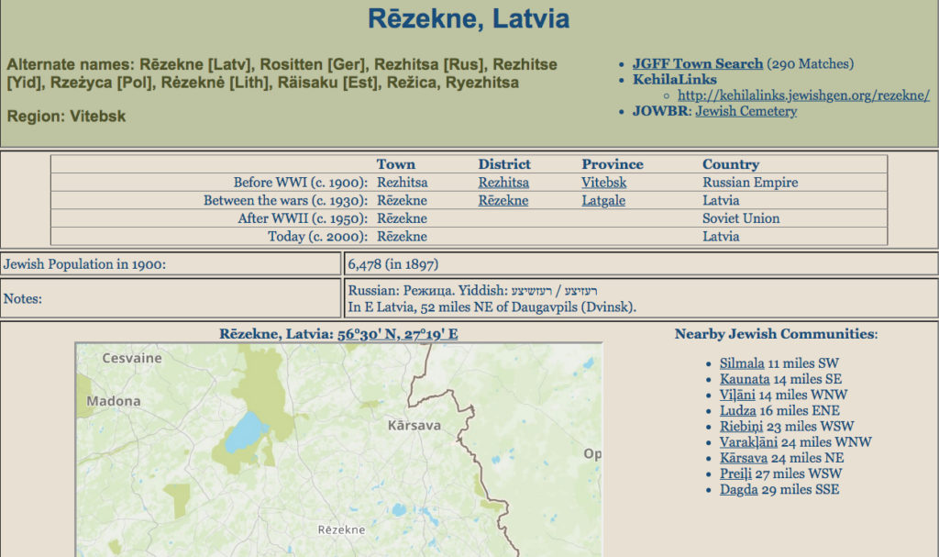The image size is (939, 557).
Task: Open the Ludza community link
Action: 739,410
